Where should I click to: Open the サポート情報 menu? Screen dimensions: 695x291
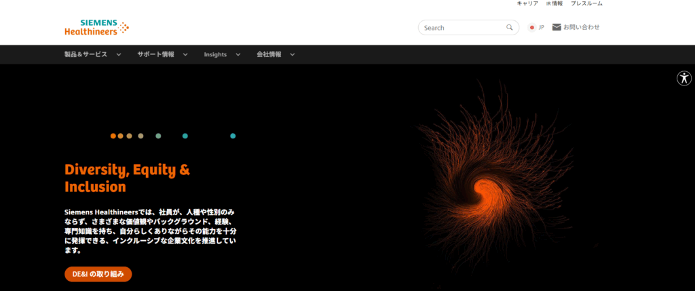155,54
